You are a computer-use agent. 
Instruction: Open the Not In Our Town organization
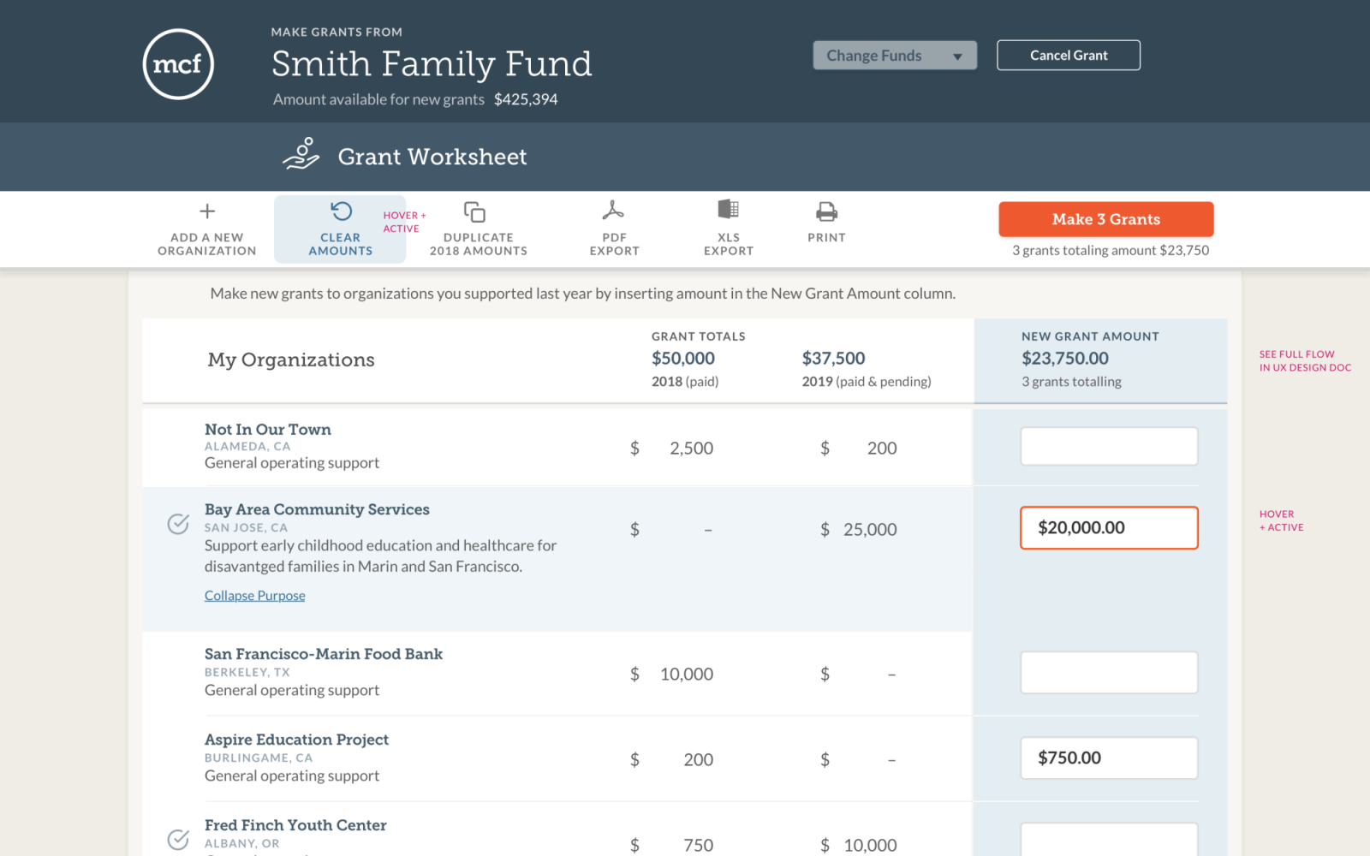[x=267, y=430]
